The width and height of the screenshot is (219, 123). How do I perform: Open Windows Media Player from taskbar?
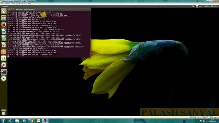pos(24,121)
